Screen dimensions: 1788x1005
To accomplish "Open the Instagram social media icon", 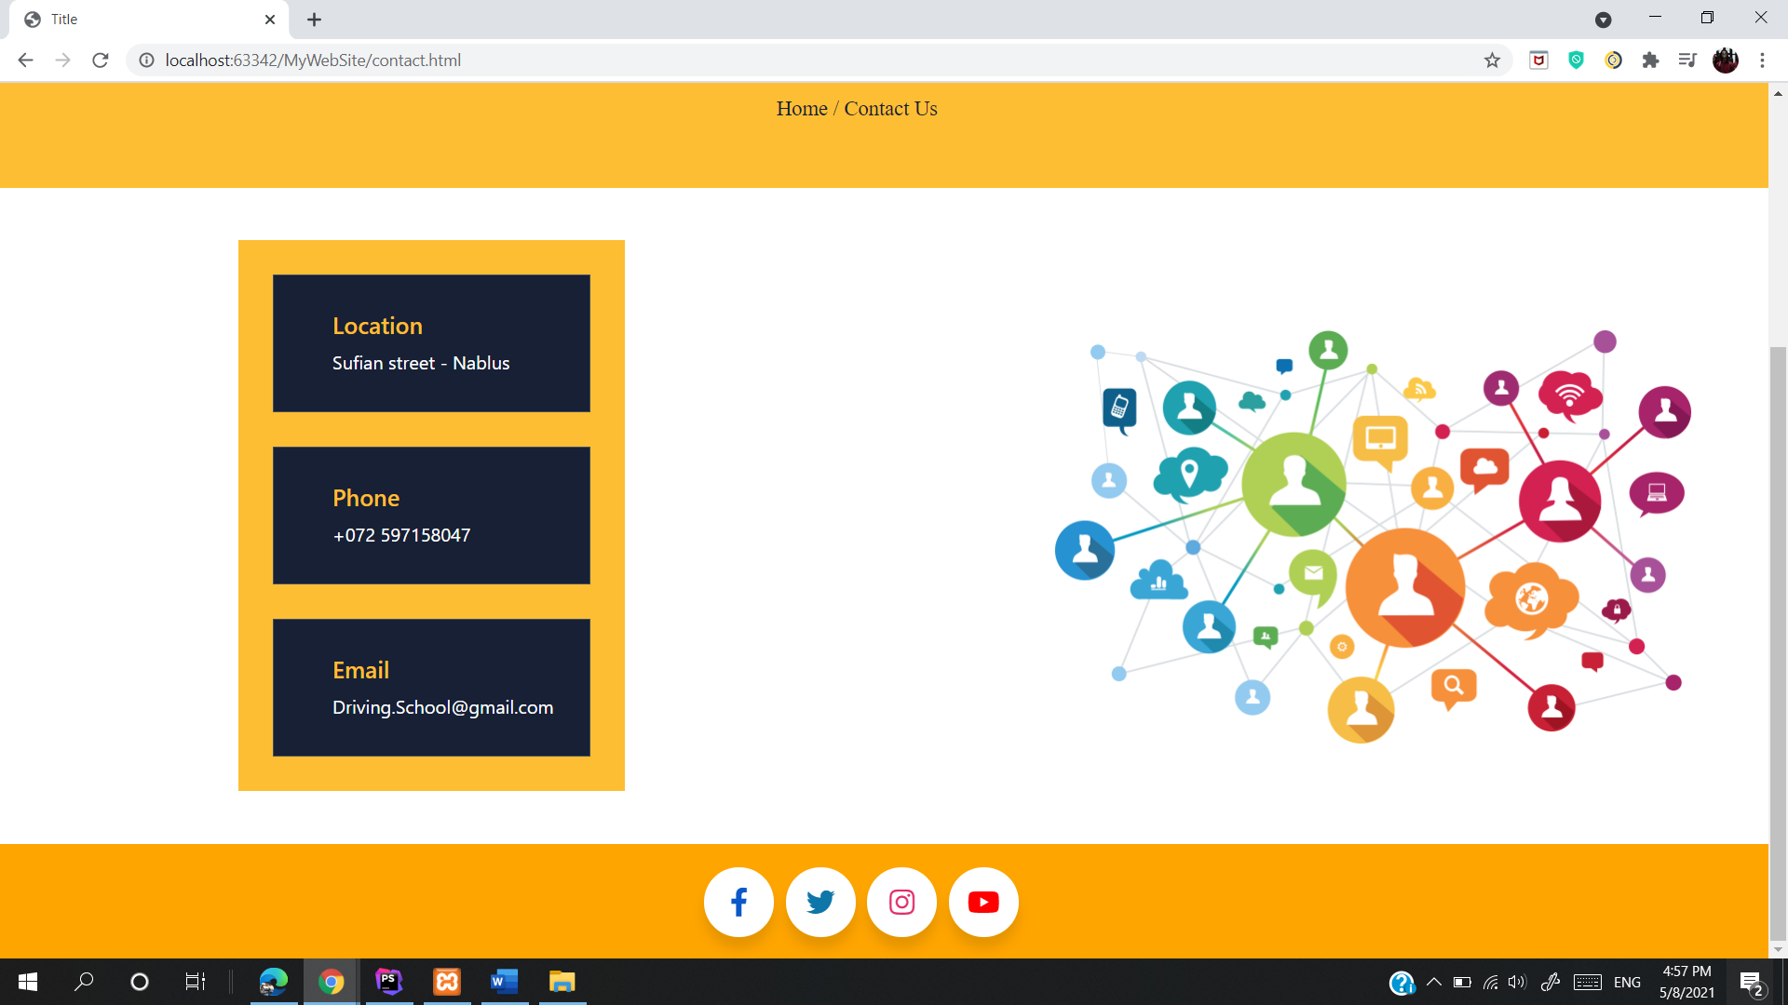I will (x=901, y=902).
